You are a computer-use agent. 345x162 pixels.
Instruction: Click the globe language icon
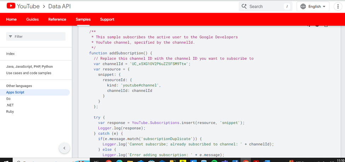(303, 7)
